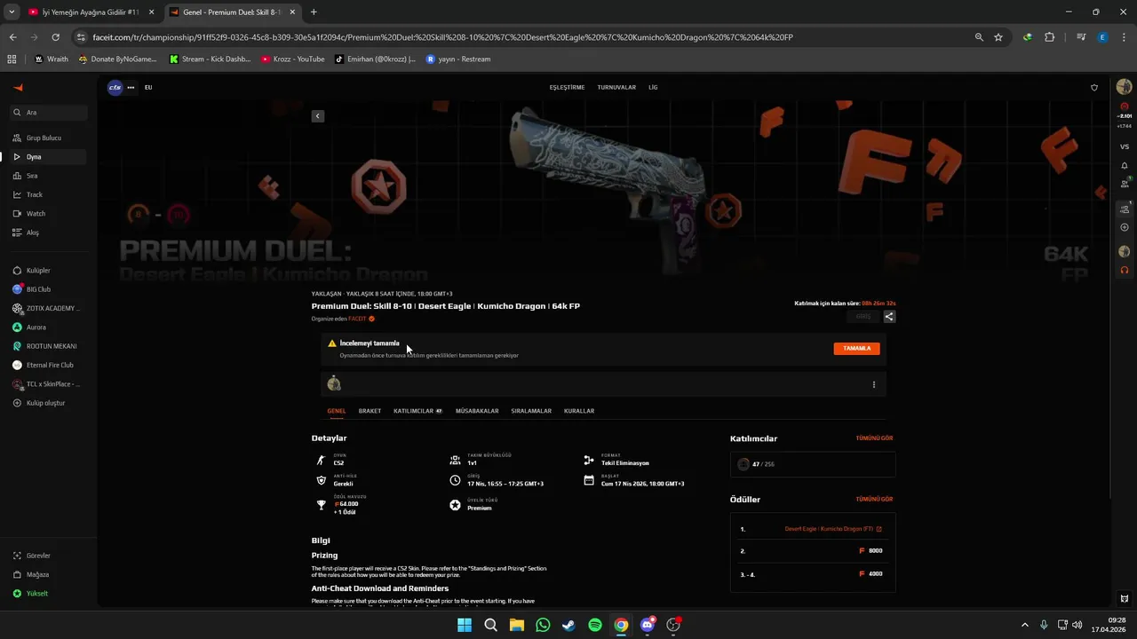Click the green Yükselt upgrade item
Screen dimensions: 1137x639
pos(48,594)
